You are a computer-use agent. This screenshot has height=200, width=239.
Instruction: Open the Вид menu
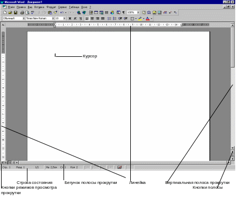30,7
